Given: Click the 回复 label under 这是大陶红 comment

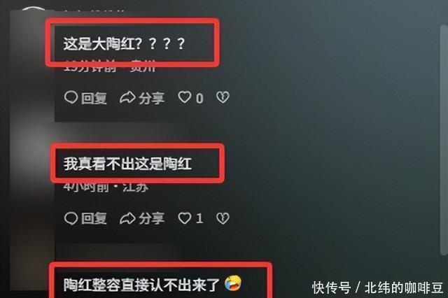Looking at the screenshot, I should (x=94, y=98).
